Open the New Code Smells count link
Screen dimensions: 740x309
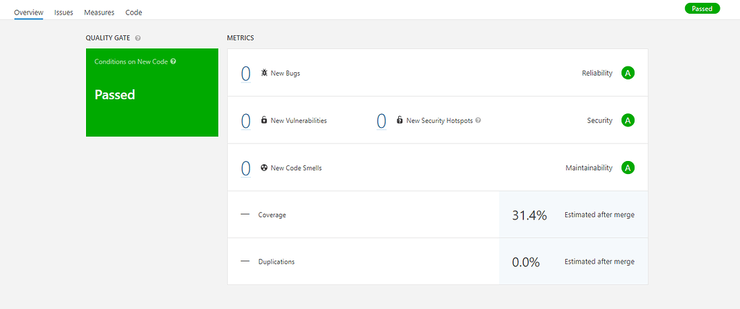click(246, 167)
